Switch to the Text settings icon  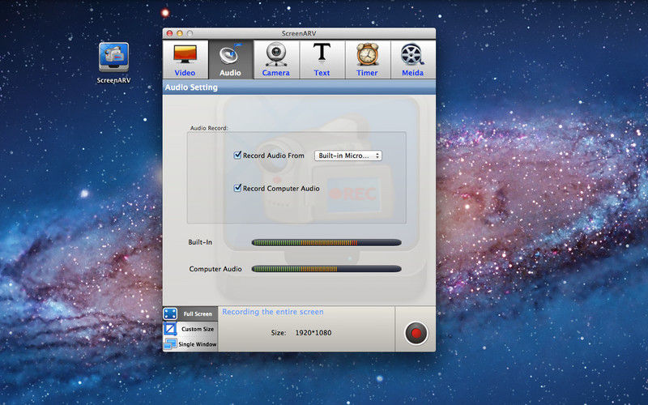tap(322, 55)
